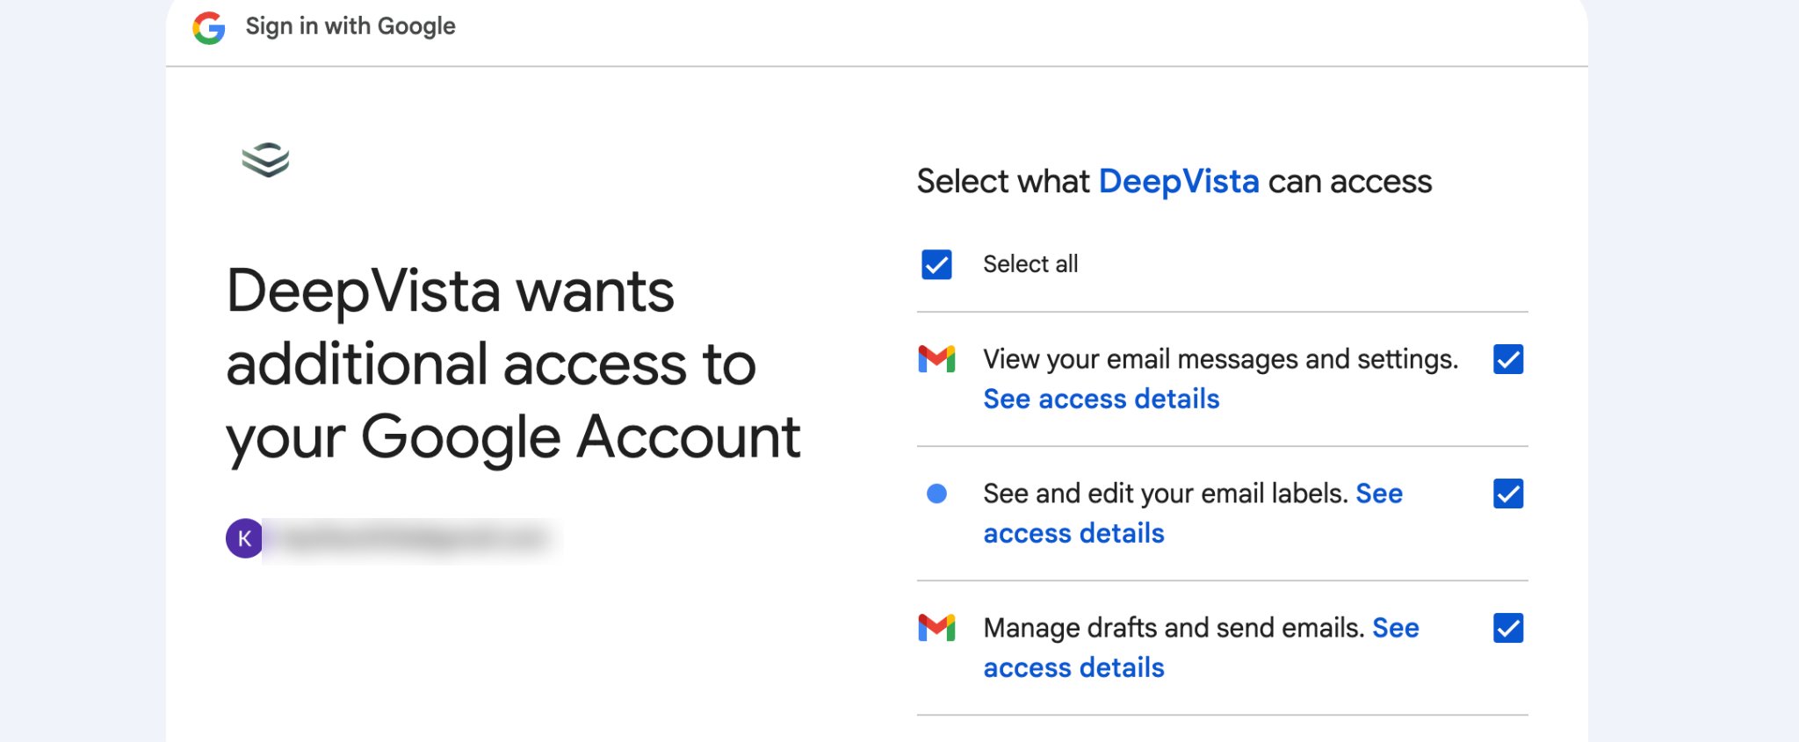Image resolution: width=1799 pixels, height=742 pixels.
Task: Click the Google G logo
Action: pyautogui.click(x=209, y=27)
